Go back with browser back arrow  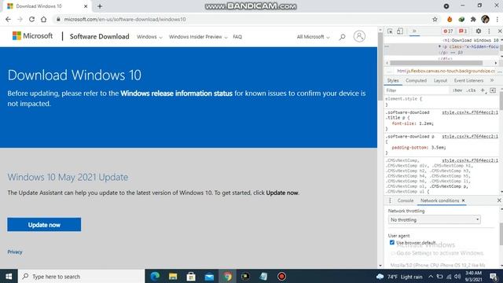(x=8, y=19)
